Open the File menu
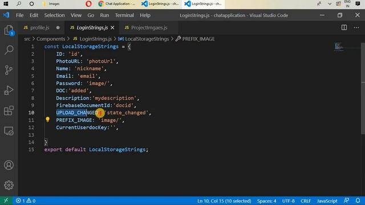 [20, 15]
